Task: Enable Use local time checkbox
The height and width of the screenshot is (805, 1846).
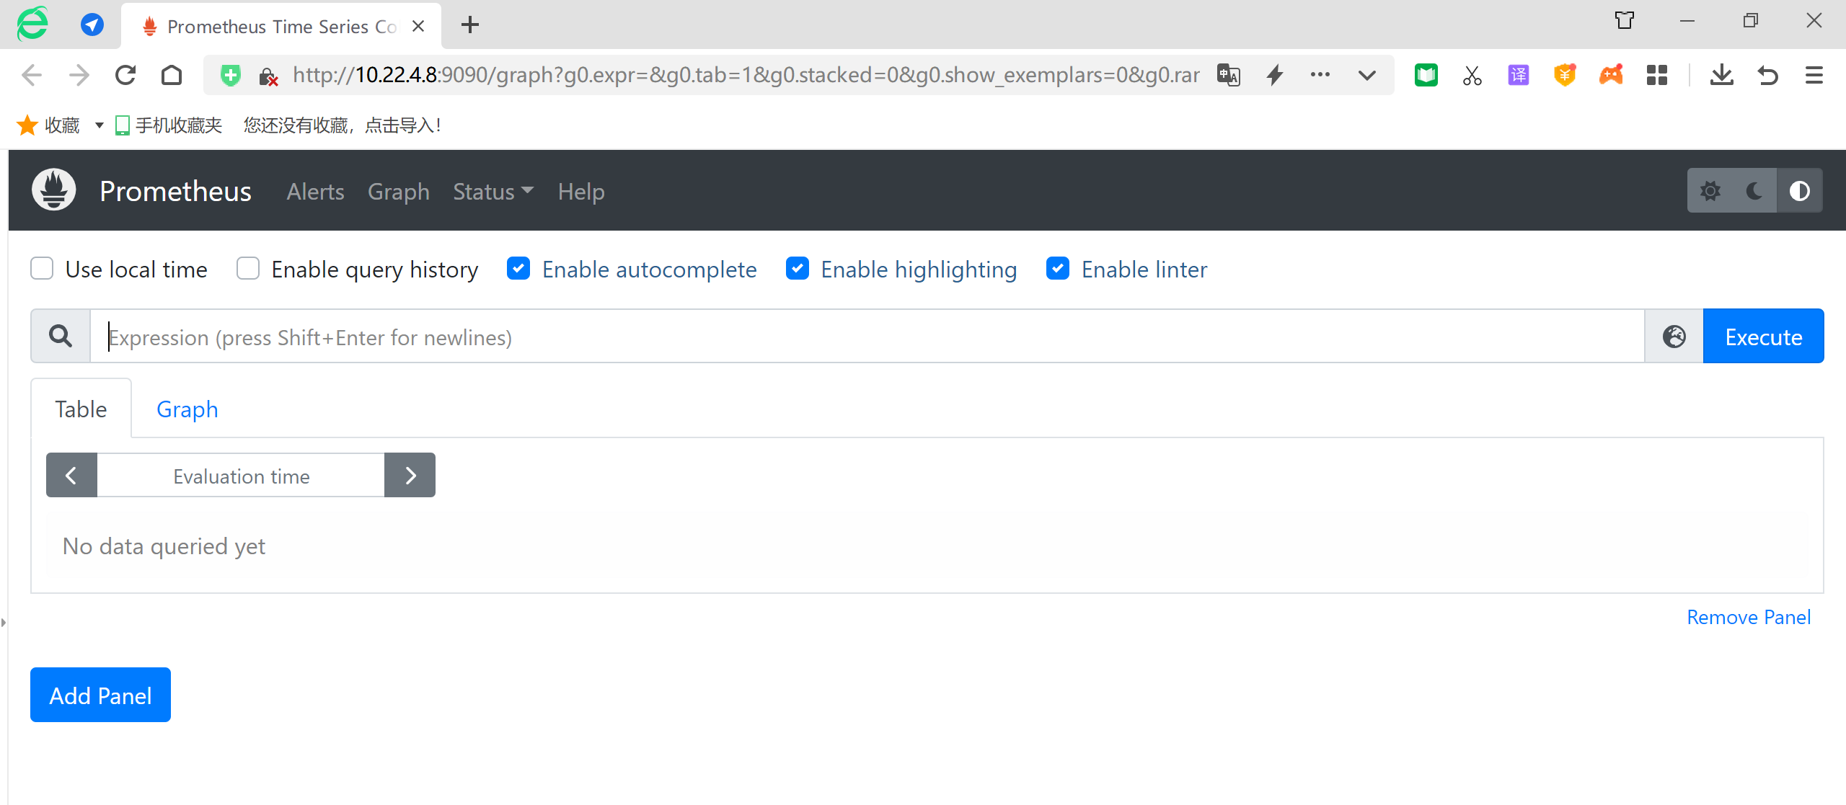Action: click(x=42, y=269)
